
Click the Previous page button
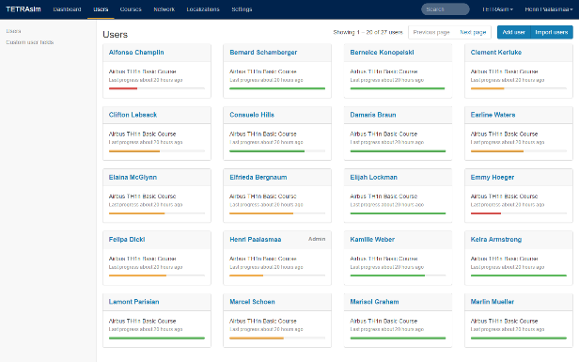431,32
